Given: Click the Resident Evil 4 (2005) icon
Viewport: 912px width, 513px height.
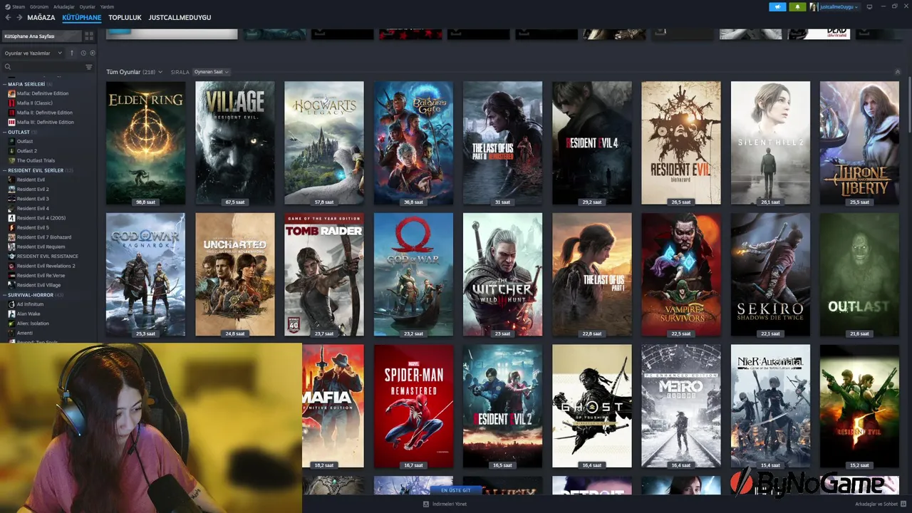Looking at the screenshot, I should (x=11, y=218).
